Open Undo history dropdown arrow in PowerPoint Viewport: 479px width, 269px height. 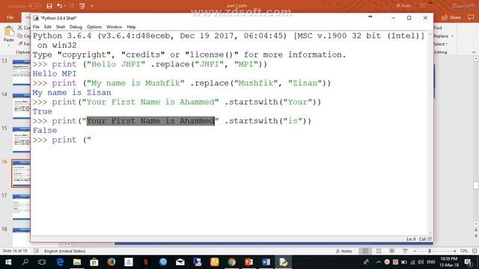click(x=65, y=6)
